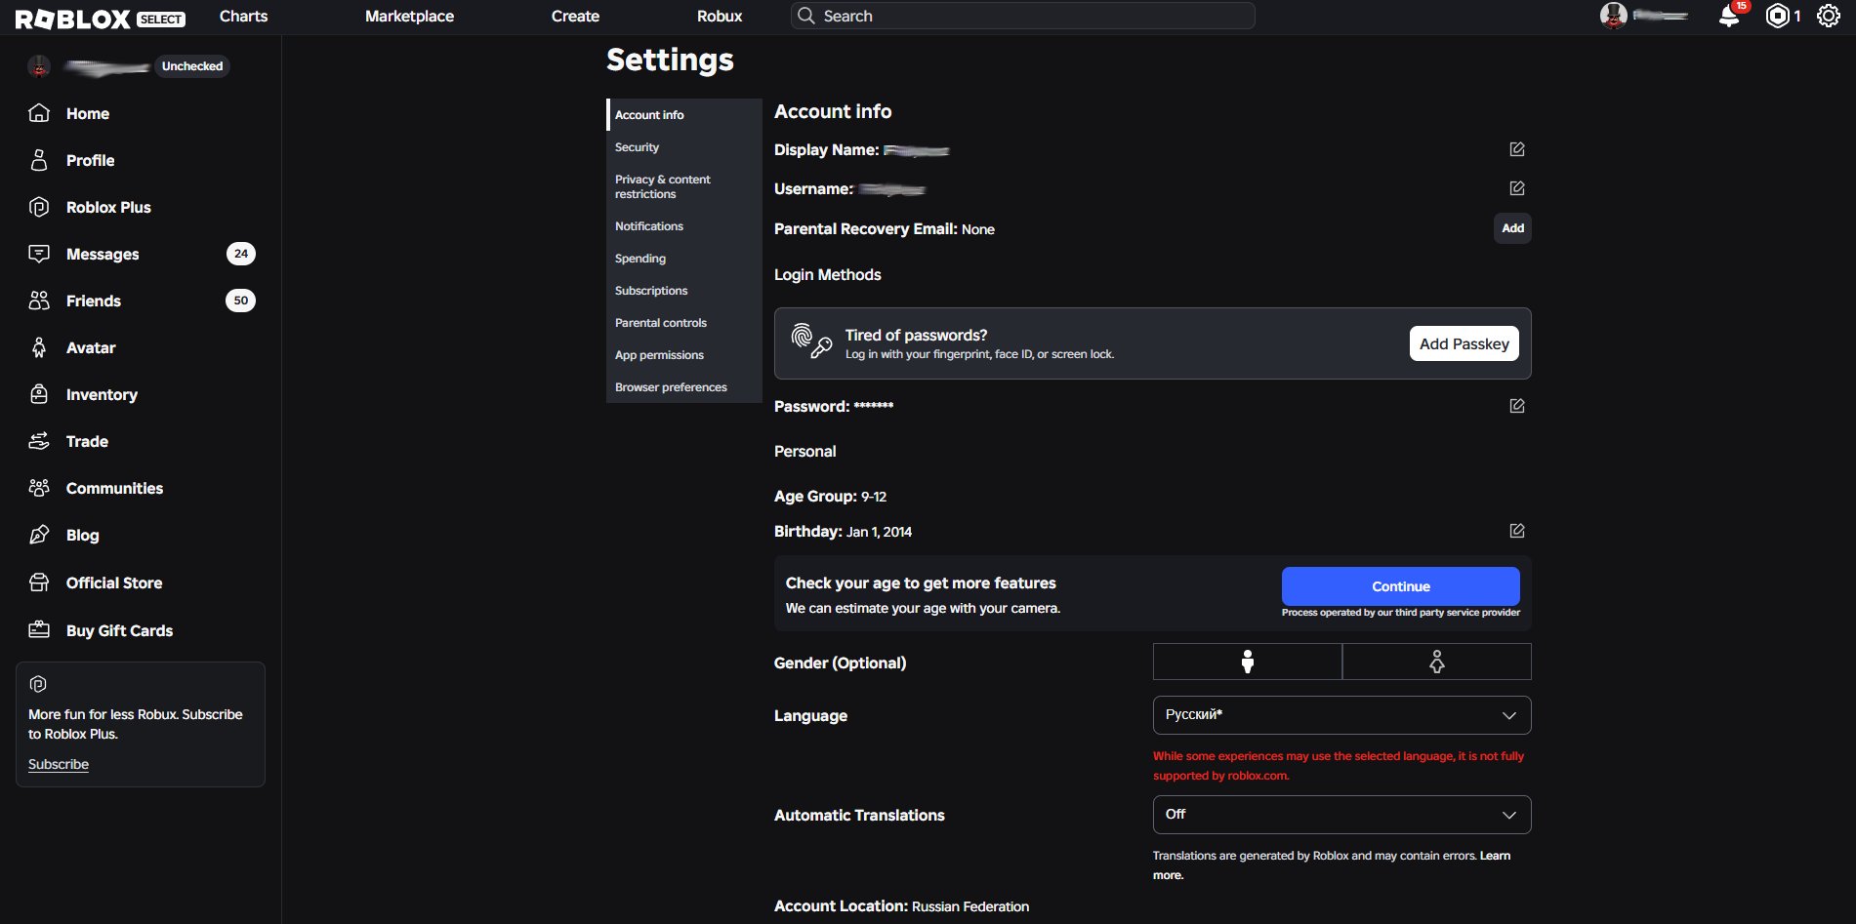This screenshot has width=1856, height=924.
Task: Open the Spending settings tab
Action: (683, 259)
